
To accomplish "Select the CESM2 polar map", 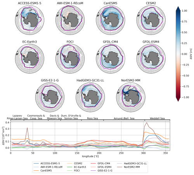I will [151, 20].
